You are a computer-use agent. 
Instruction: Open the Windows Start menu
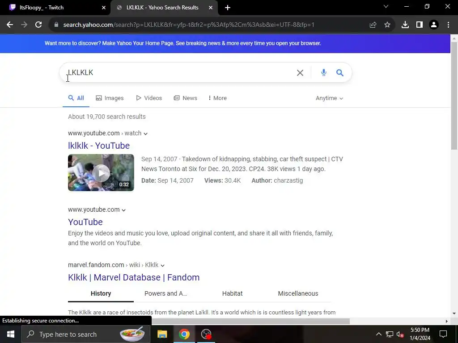(11, 334)
